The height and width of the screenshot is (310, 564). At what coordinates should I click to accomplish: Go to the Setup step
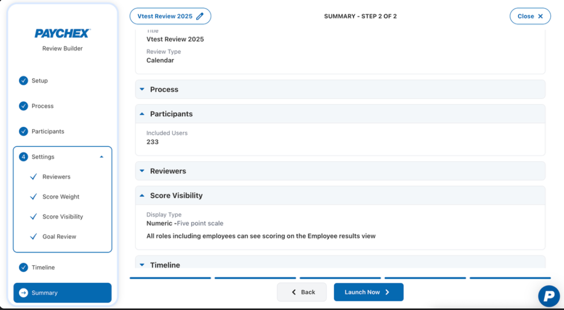click(39, 81)
